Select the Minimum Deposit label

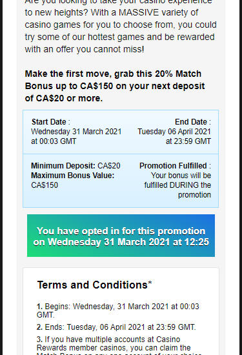pos(63,166)
